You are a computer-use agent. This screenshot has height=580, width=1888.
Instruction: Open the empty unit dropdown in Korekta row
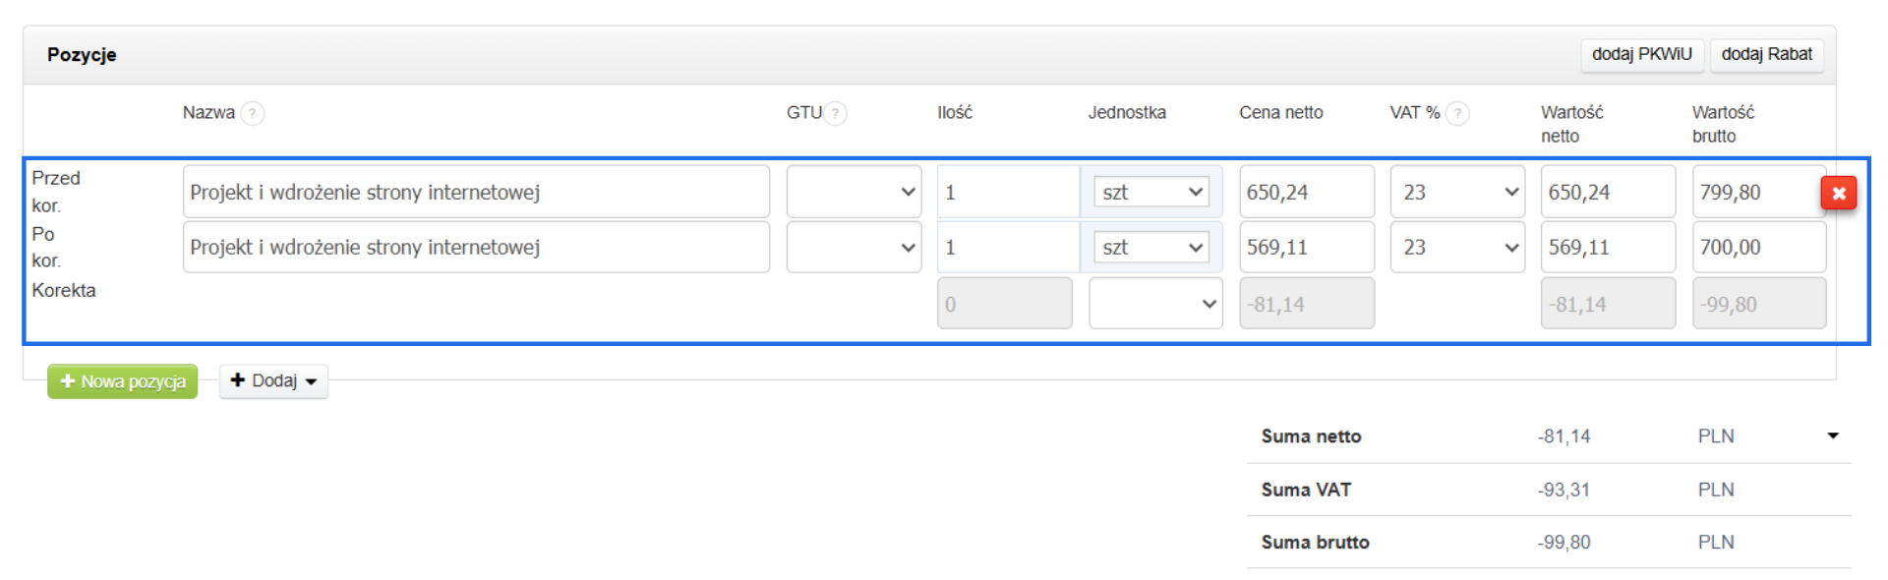click(x=1155, y=304)
